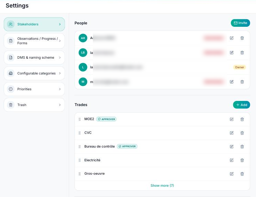The width and height of the screenshot is (256, 197).
Task: Edit the Electricité trade
Action: (232, 160)
